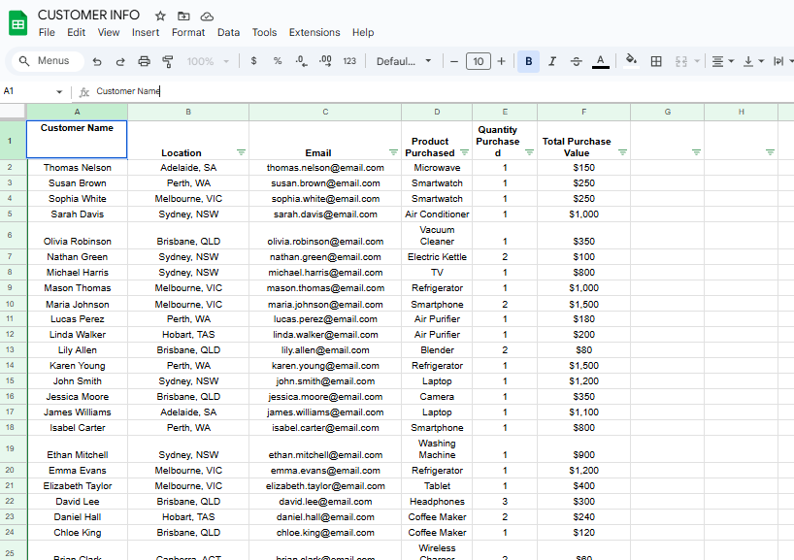
Task: Click the move to folder icon
Action: click(x=183, y=16)
